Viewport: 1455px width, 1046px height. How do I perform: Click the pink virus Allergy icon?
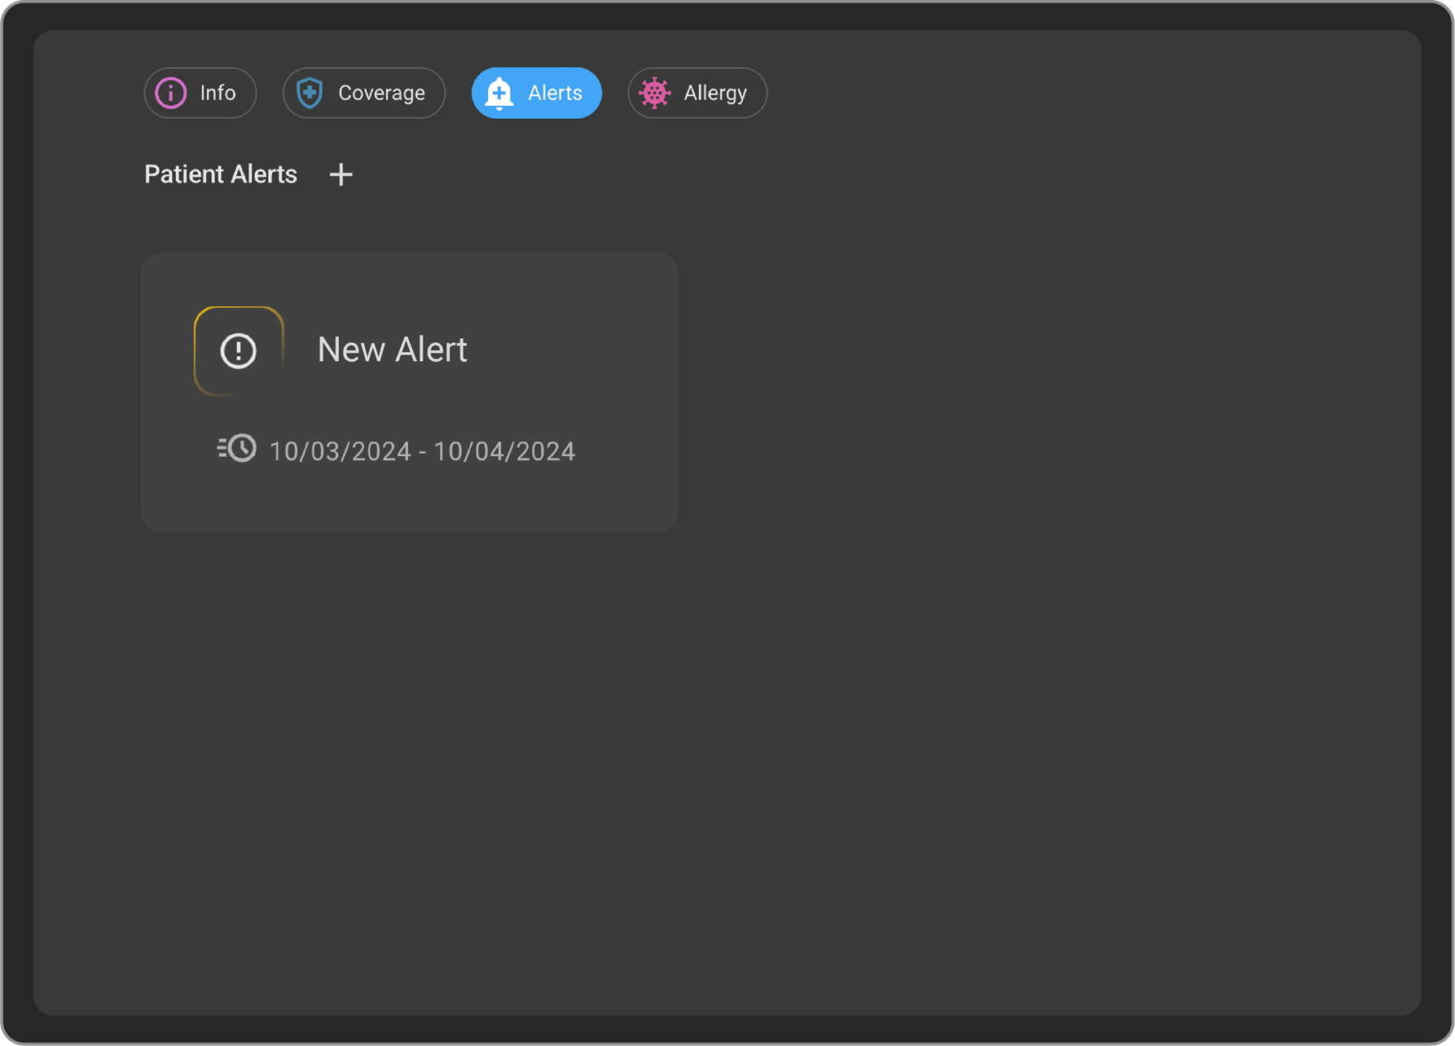(655, 93)
